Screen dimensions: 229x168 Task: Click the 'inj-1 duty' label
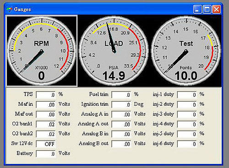164,94
